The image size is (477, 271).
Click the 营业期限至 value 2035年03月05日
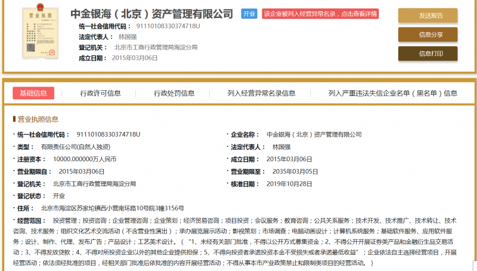[295, 172]
